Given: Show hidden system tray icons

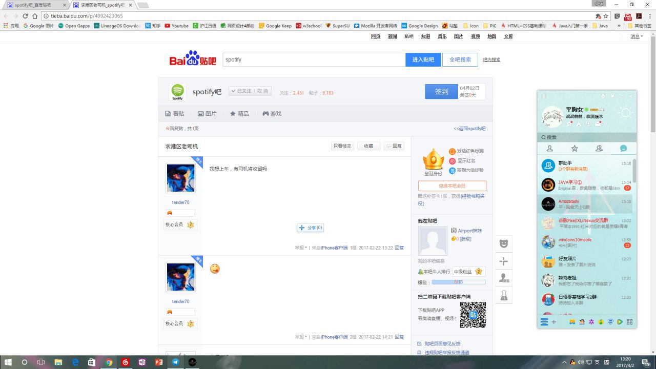Looking at the screenshot, I should coord(564,362).
